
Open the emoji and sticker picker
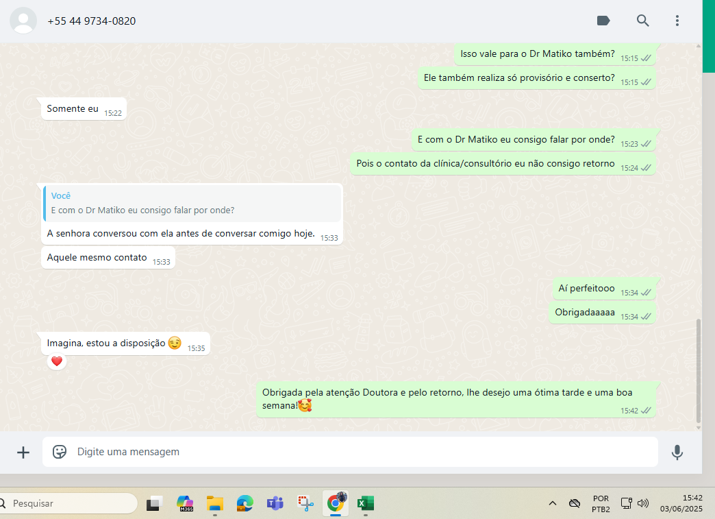pyautogui.click(x=60, y=452)
